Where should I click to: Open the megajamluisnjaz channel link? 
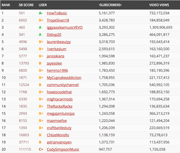tap(61, 113)
